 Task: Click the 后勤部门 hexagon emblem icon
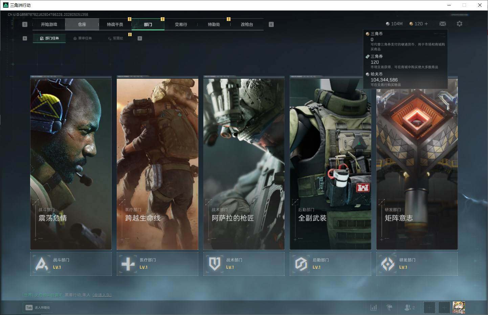coord(301,264)
